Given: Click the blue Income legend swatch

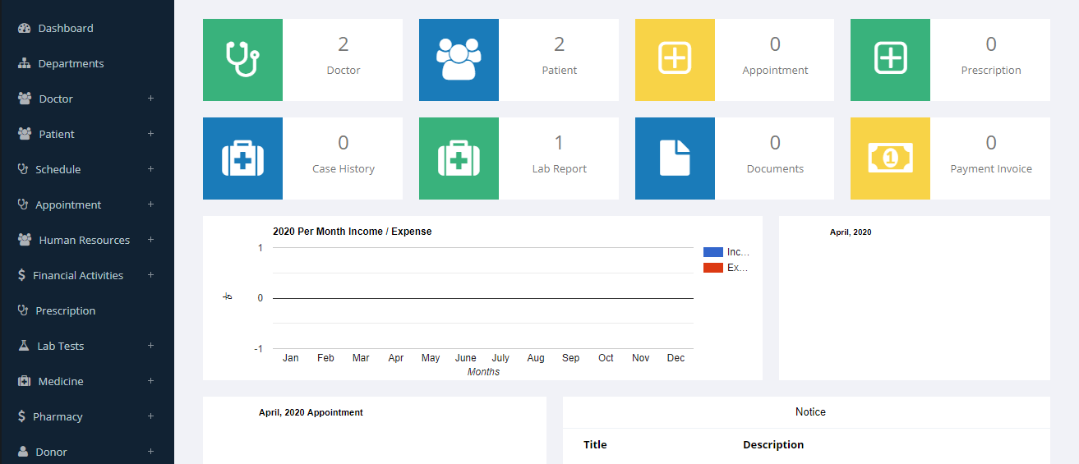Looking at the screenshot, I should click(x=713, y=252).
